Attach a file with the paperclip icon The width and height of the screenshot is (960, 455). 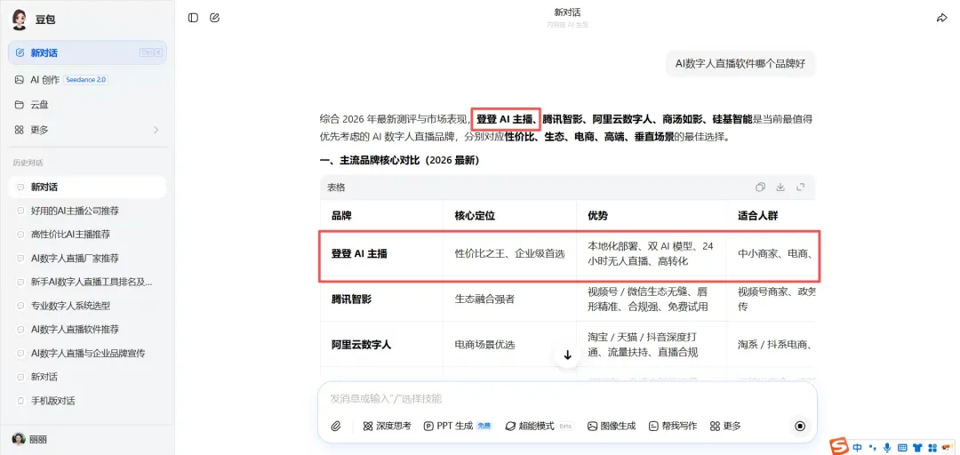click(335, 427)
